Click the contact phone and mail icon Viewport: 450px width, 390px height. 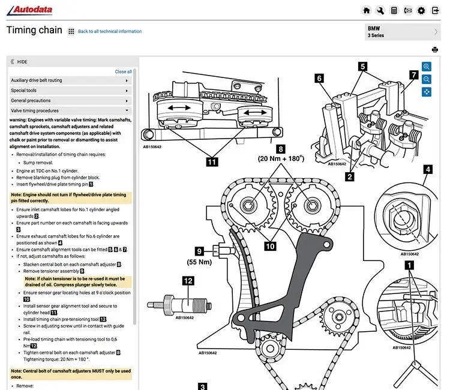tap(408, 10)
